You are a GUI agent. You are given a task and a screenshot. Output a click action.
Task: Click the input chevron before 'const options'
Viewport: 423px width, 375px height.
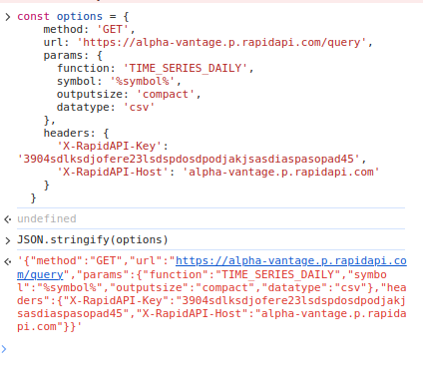8,17
